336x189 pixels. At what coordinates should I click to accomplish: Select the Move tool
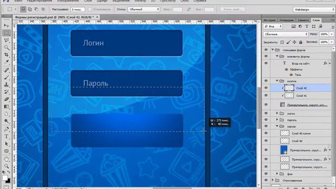point(6,26)
